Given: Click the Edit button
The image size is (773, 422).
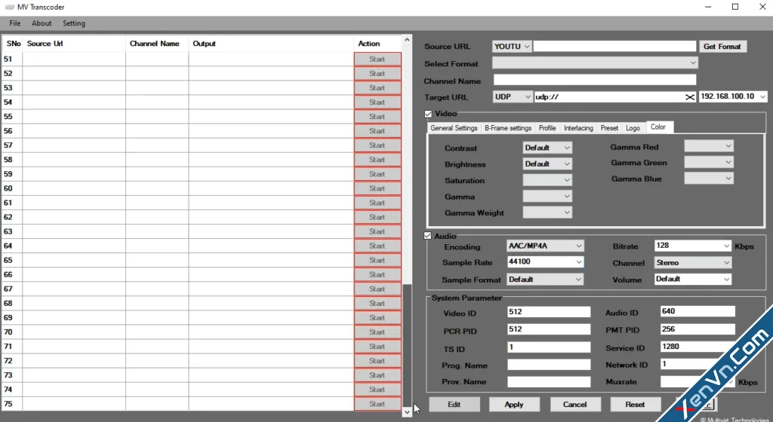Looking at the screenshot, I should point(454,405).
